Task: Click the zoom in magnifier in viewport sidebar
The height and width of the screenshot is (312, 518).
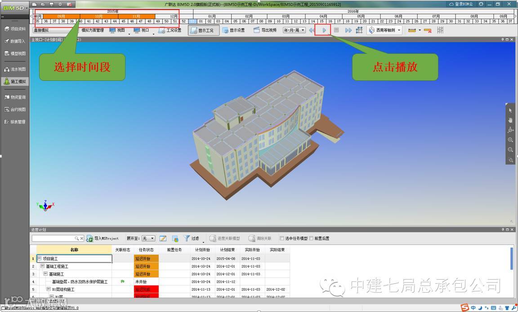Action: point(510,140)
